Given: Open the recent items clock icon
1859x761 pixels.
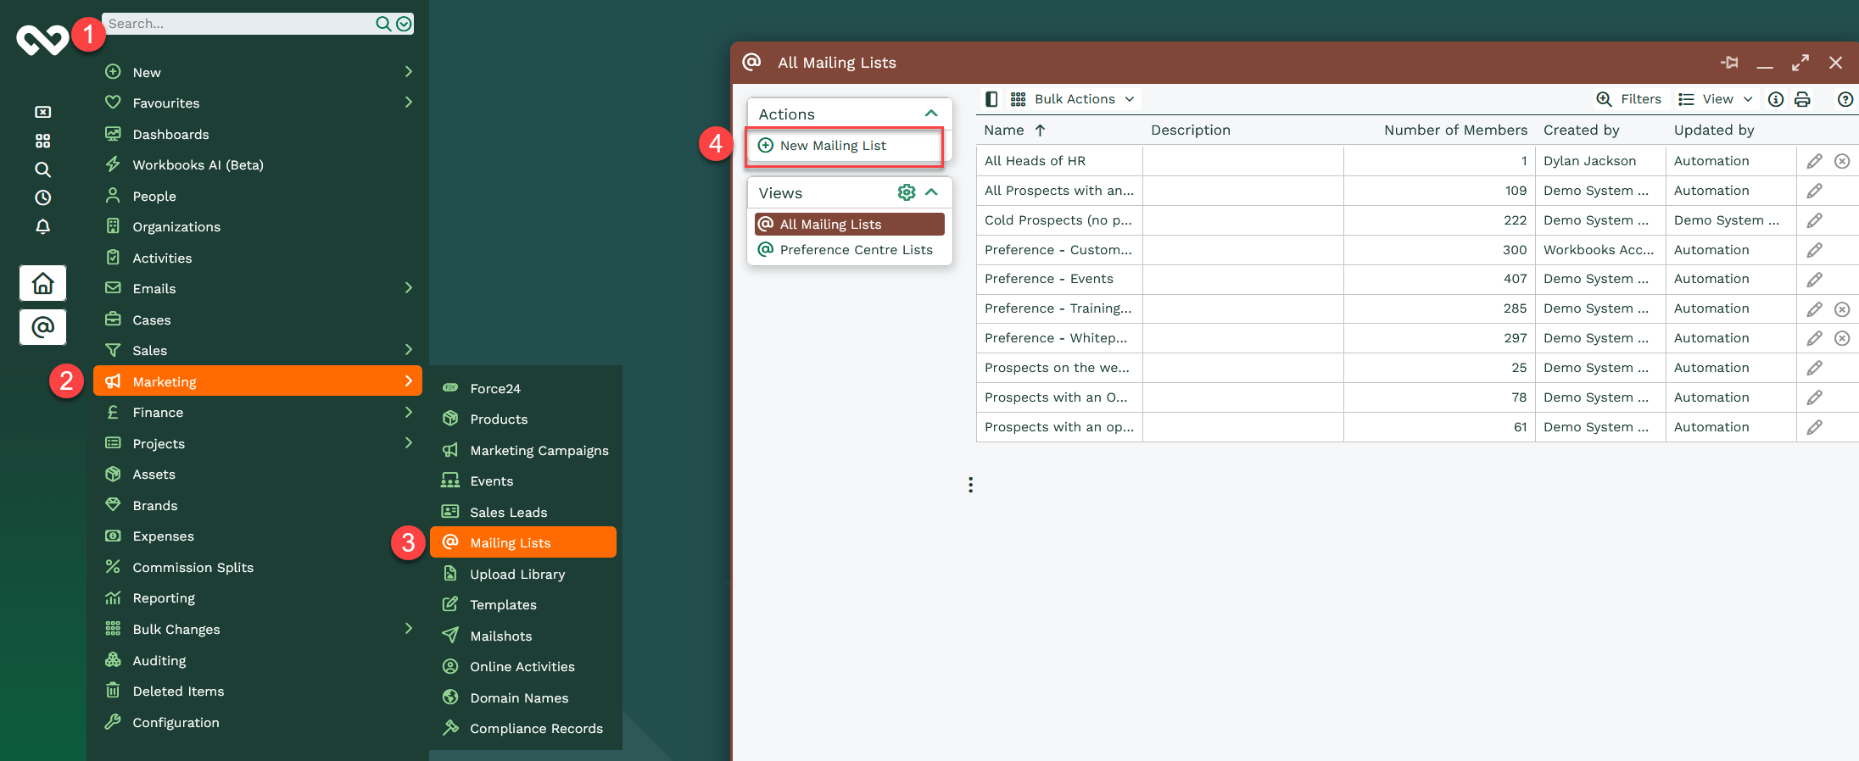Looking at the screenshot, I should pos(42,197).
